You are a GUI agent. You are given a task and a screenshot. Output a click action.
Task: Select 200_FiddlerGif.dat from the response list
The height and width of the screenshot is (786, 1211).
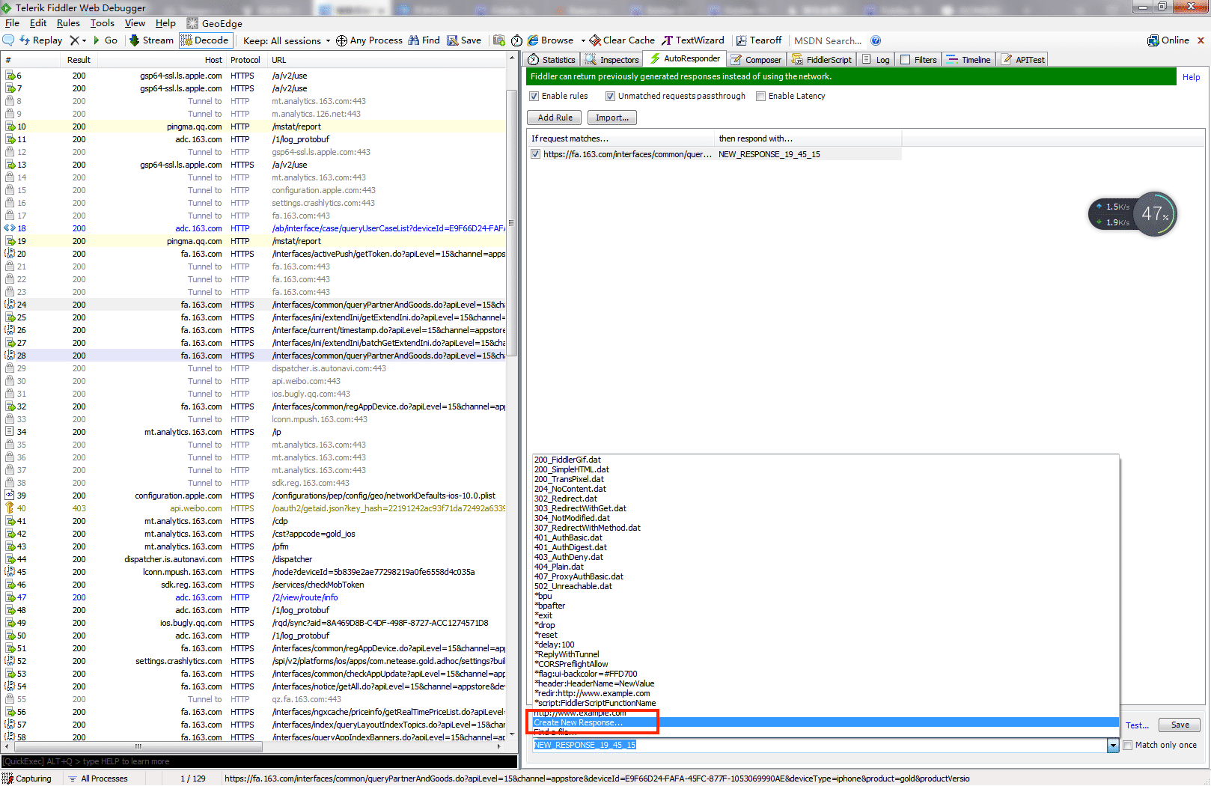[x=567, y=460]
